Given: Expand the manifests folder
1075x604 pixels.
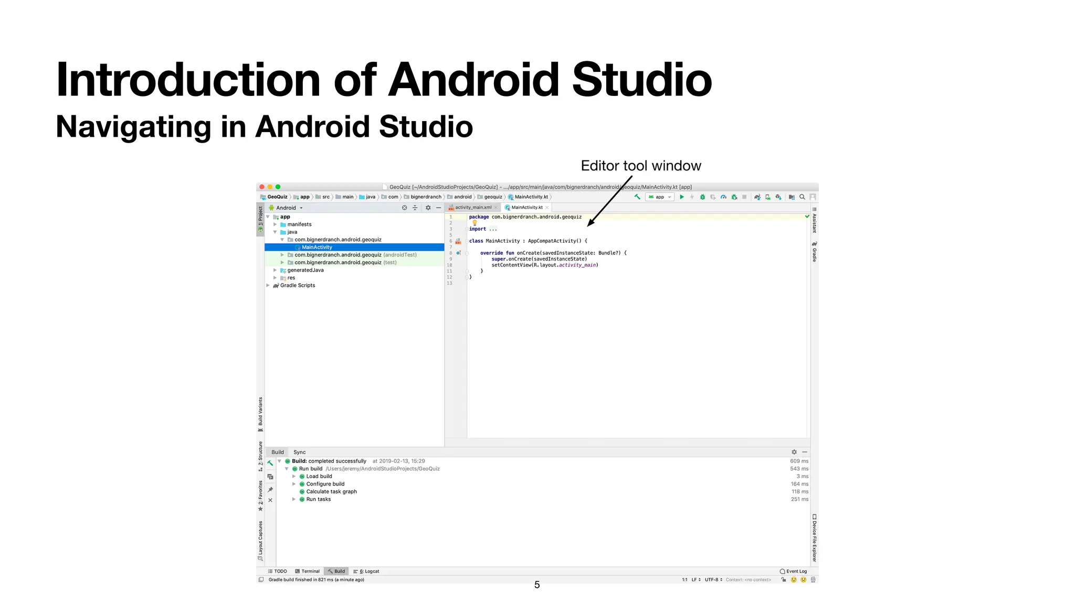Looking at the screenshot, I should 275,224.
